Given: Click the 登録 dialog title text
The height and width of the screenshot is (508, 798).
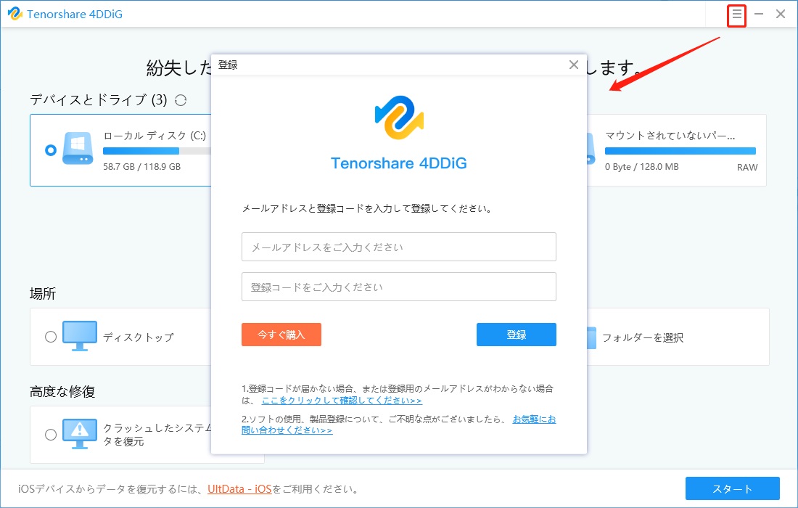Looking at the screenshot, I should tap(228, 65).
